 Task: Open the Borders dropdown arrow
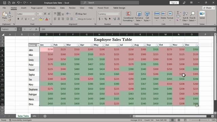tap(36, 19)
